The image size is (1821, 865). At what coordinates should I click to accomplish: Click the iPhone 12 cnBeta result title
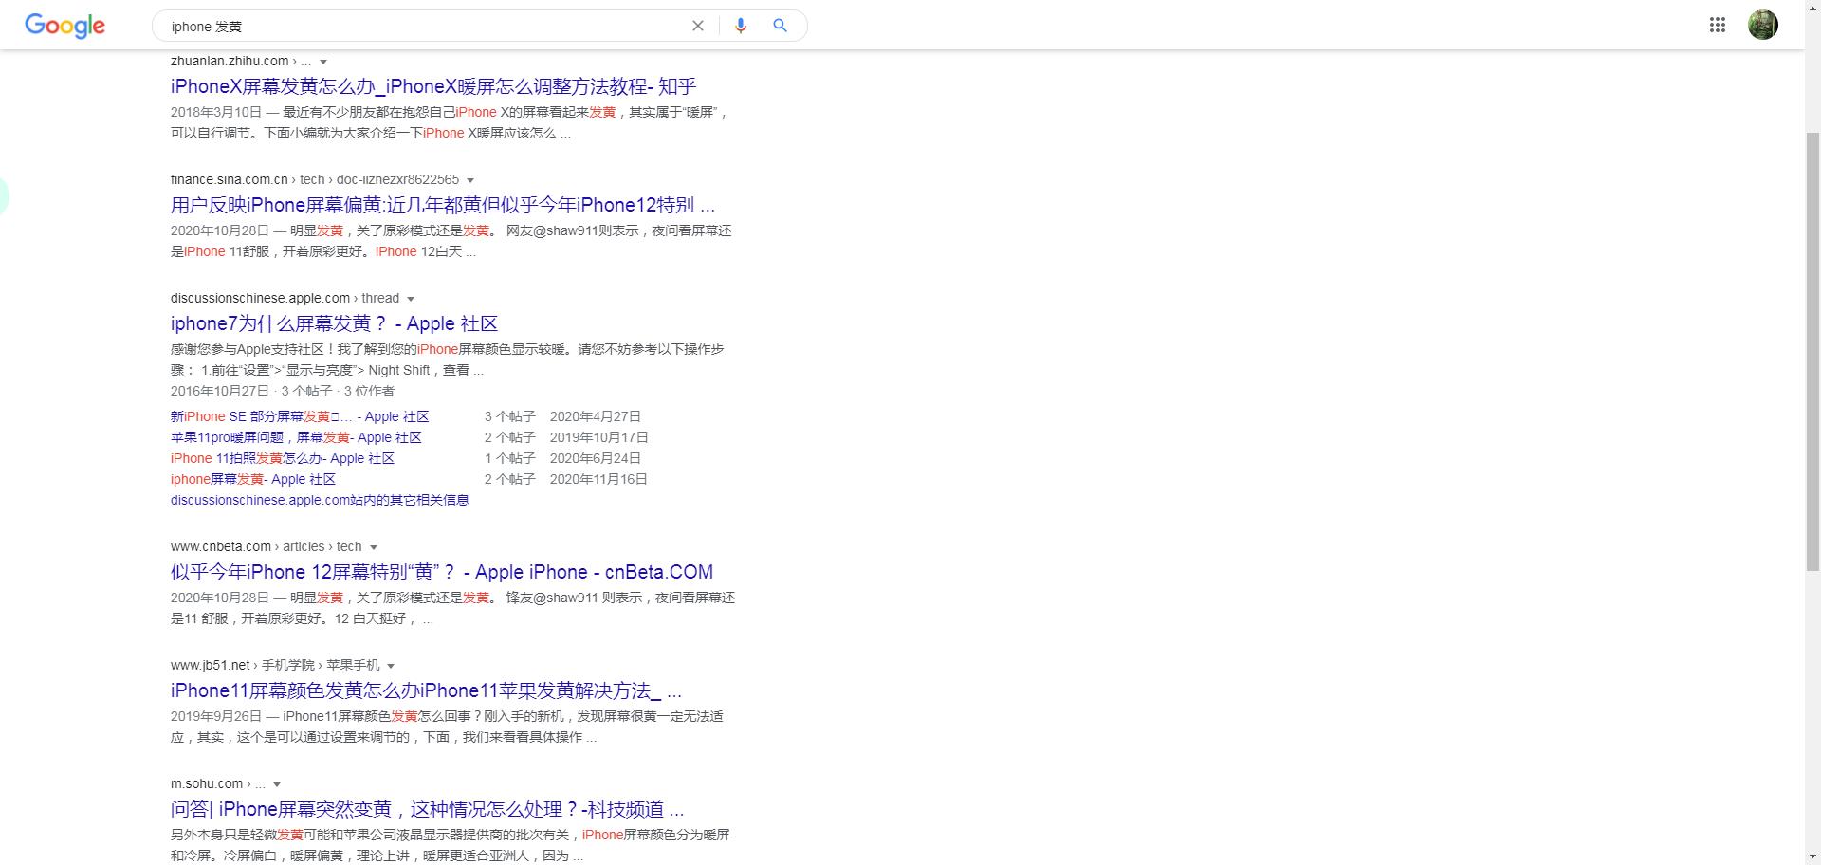click(441, 571)
